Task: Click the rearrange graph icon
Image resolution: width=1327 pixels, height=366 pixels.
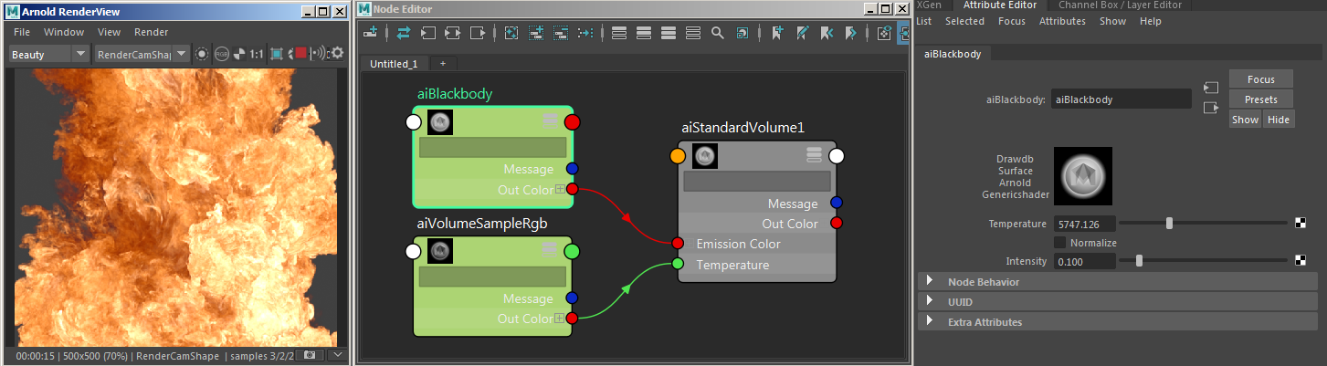Action: [x=585, y=33]
